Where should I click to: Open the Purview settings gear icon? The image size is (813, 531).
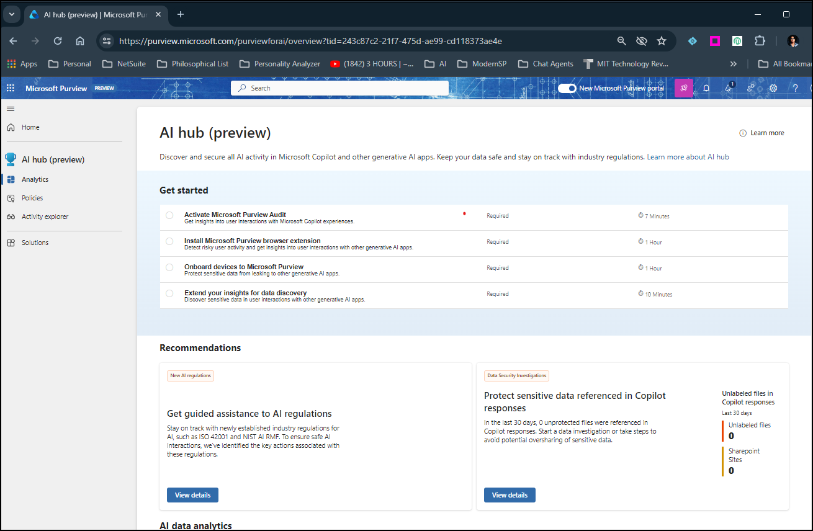773,88
